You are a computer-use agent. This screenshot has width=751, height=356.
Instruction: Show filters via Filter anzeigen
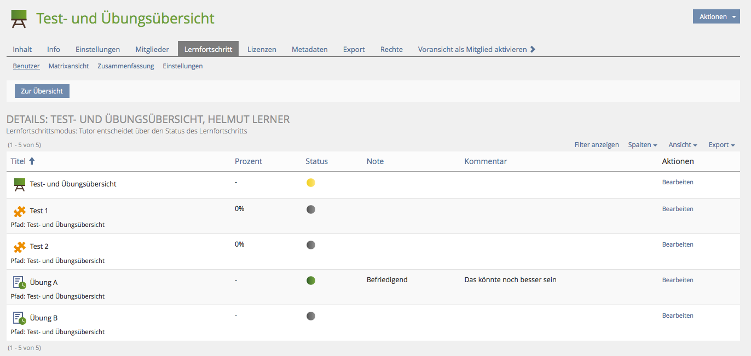(x=597, y=145)
